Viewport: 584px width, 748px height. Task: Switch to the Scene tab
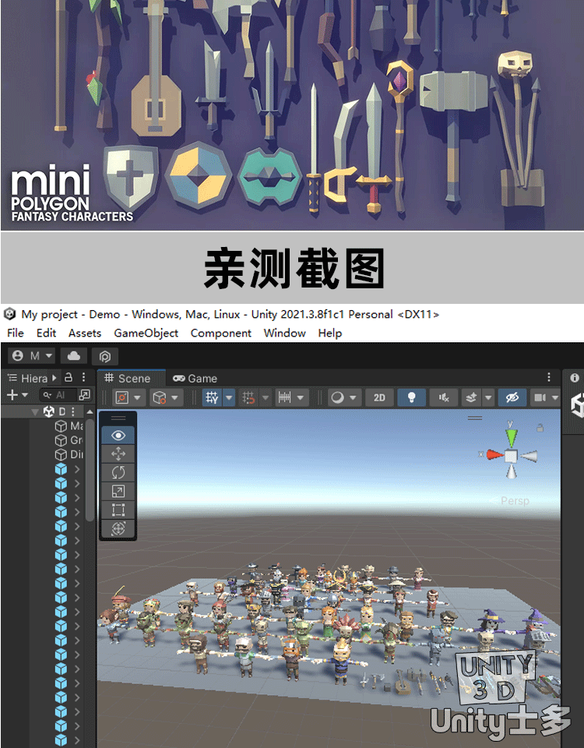tap(132, 379)
